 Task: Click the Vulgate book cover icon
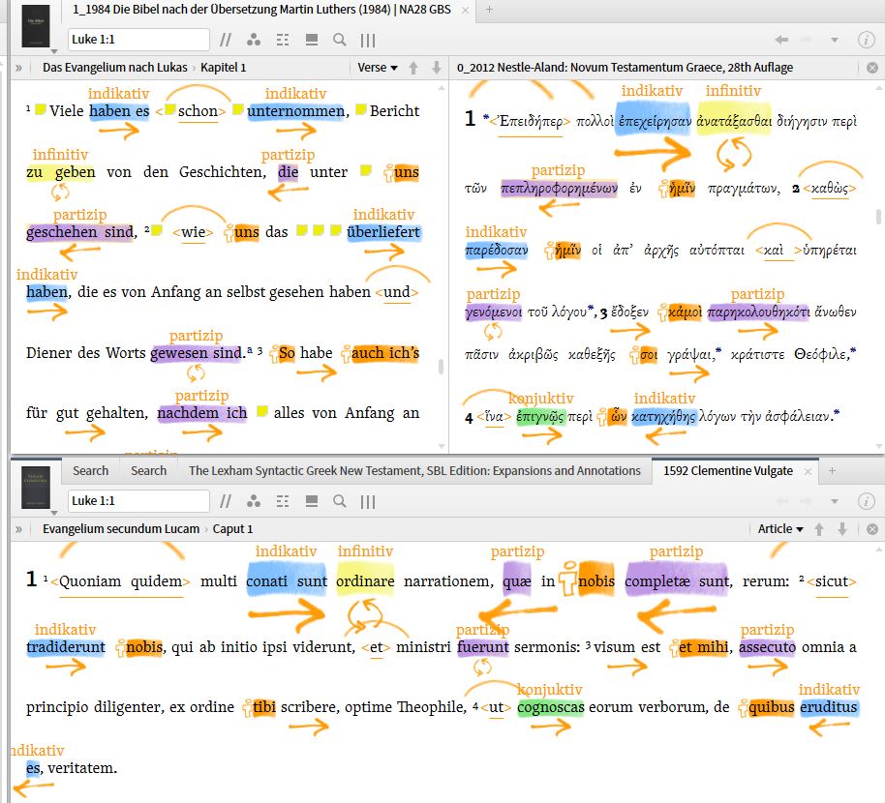(36, 488)
